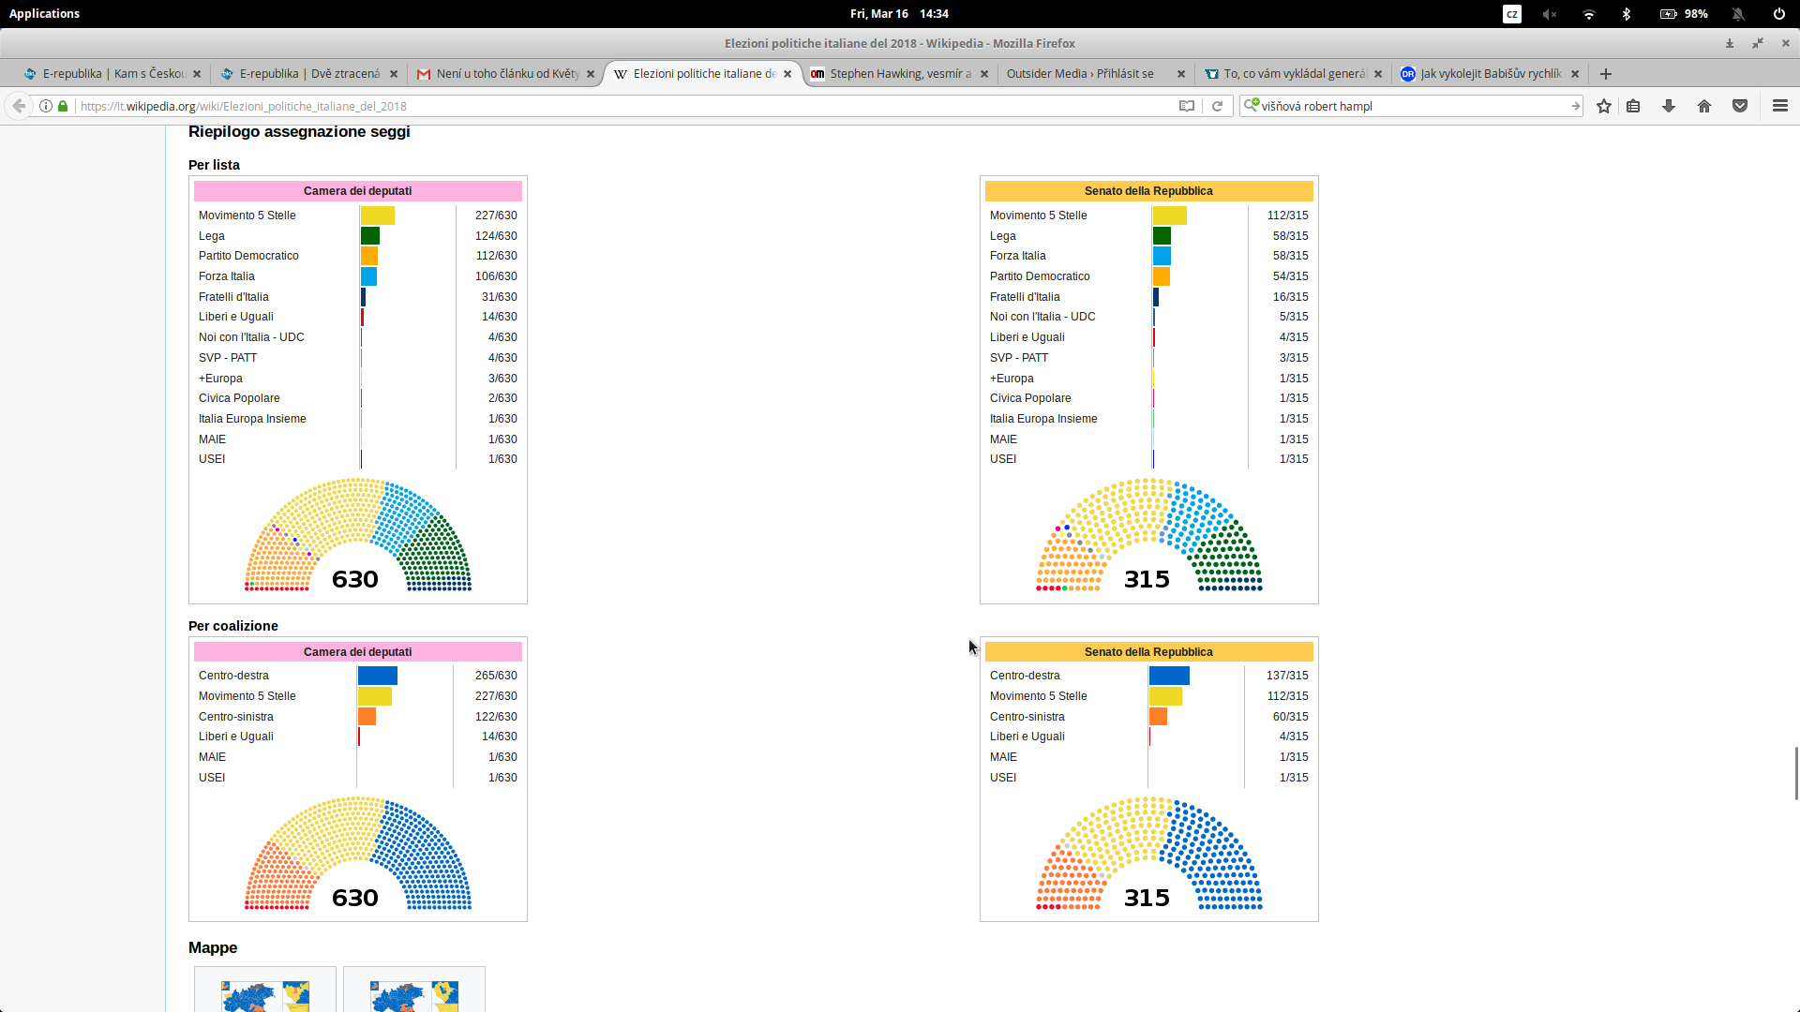Show site information icon in address bar
Image resolution: width=1800 pixels, height=1012 pixels.
[x=45, y=106]
